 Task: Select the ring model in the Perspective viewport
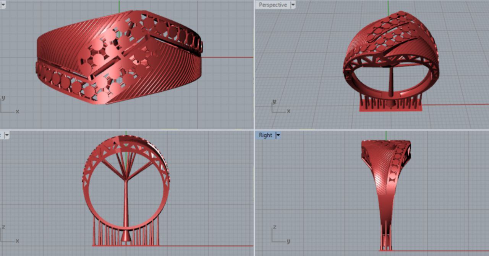(391, 61)
